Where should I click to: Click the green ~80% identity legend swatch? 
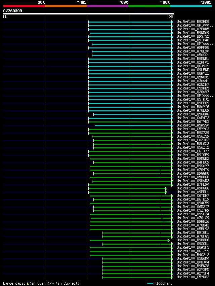coord(149,6)
